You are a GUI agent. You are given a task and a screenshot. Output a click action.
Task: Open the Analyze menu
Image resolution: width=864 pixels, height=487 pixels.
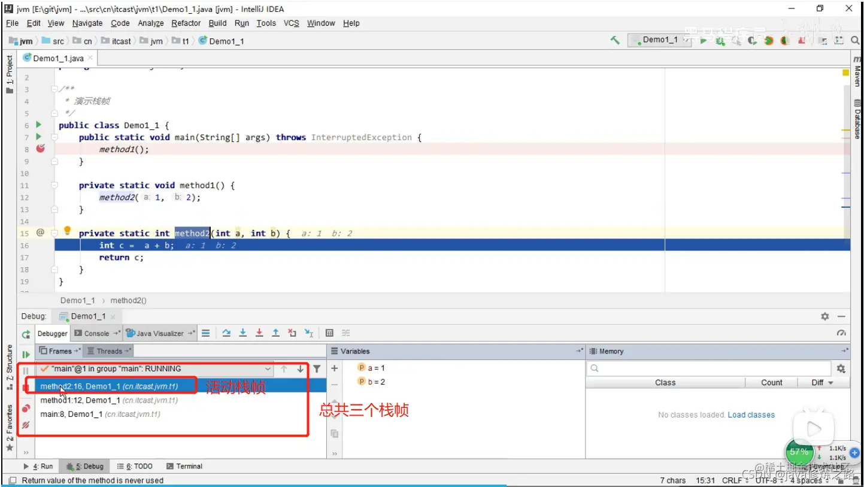(151, 23)
